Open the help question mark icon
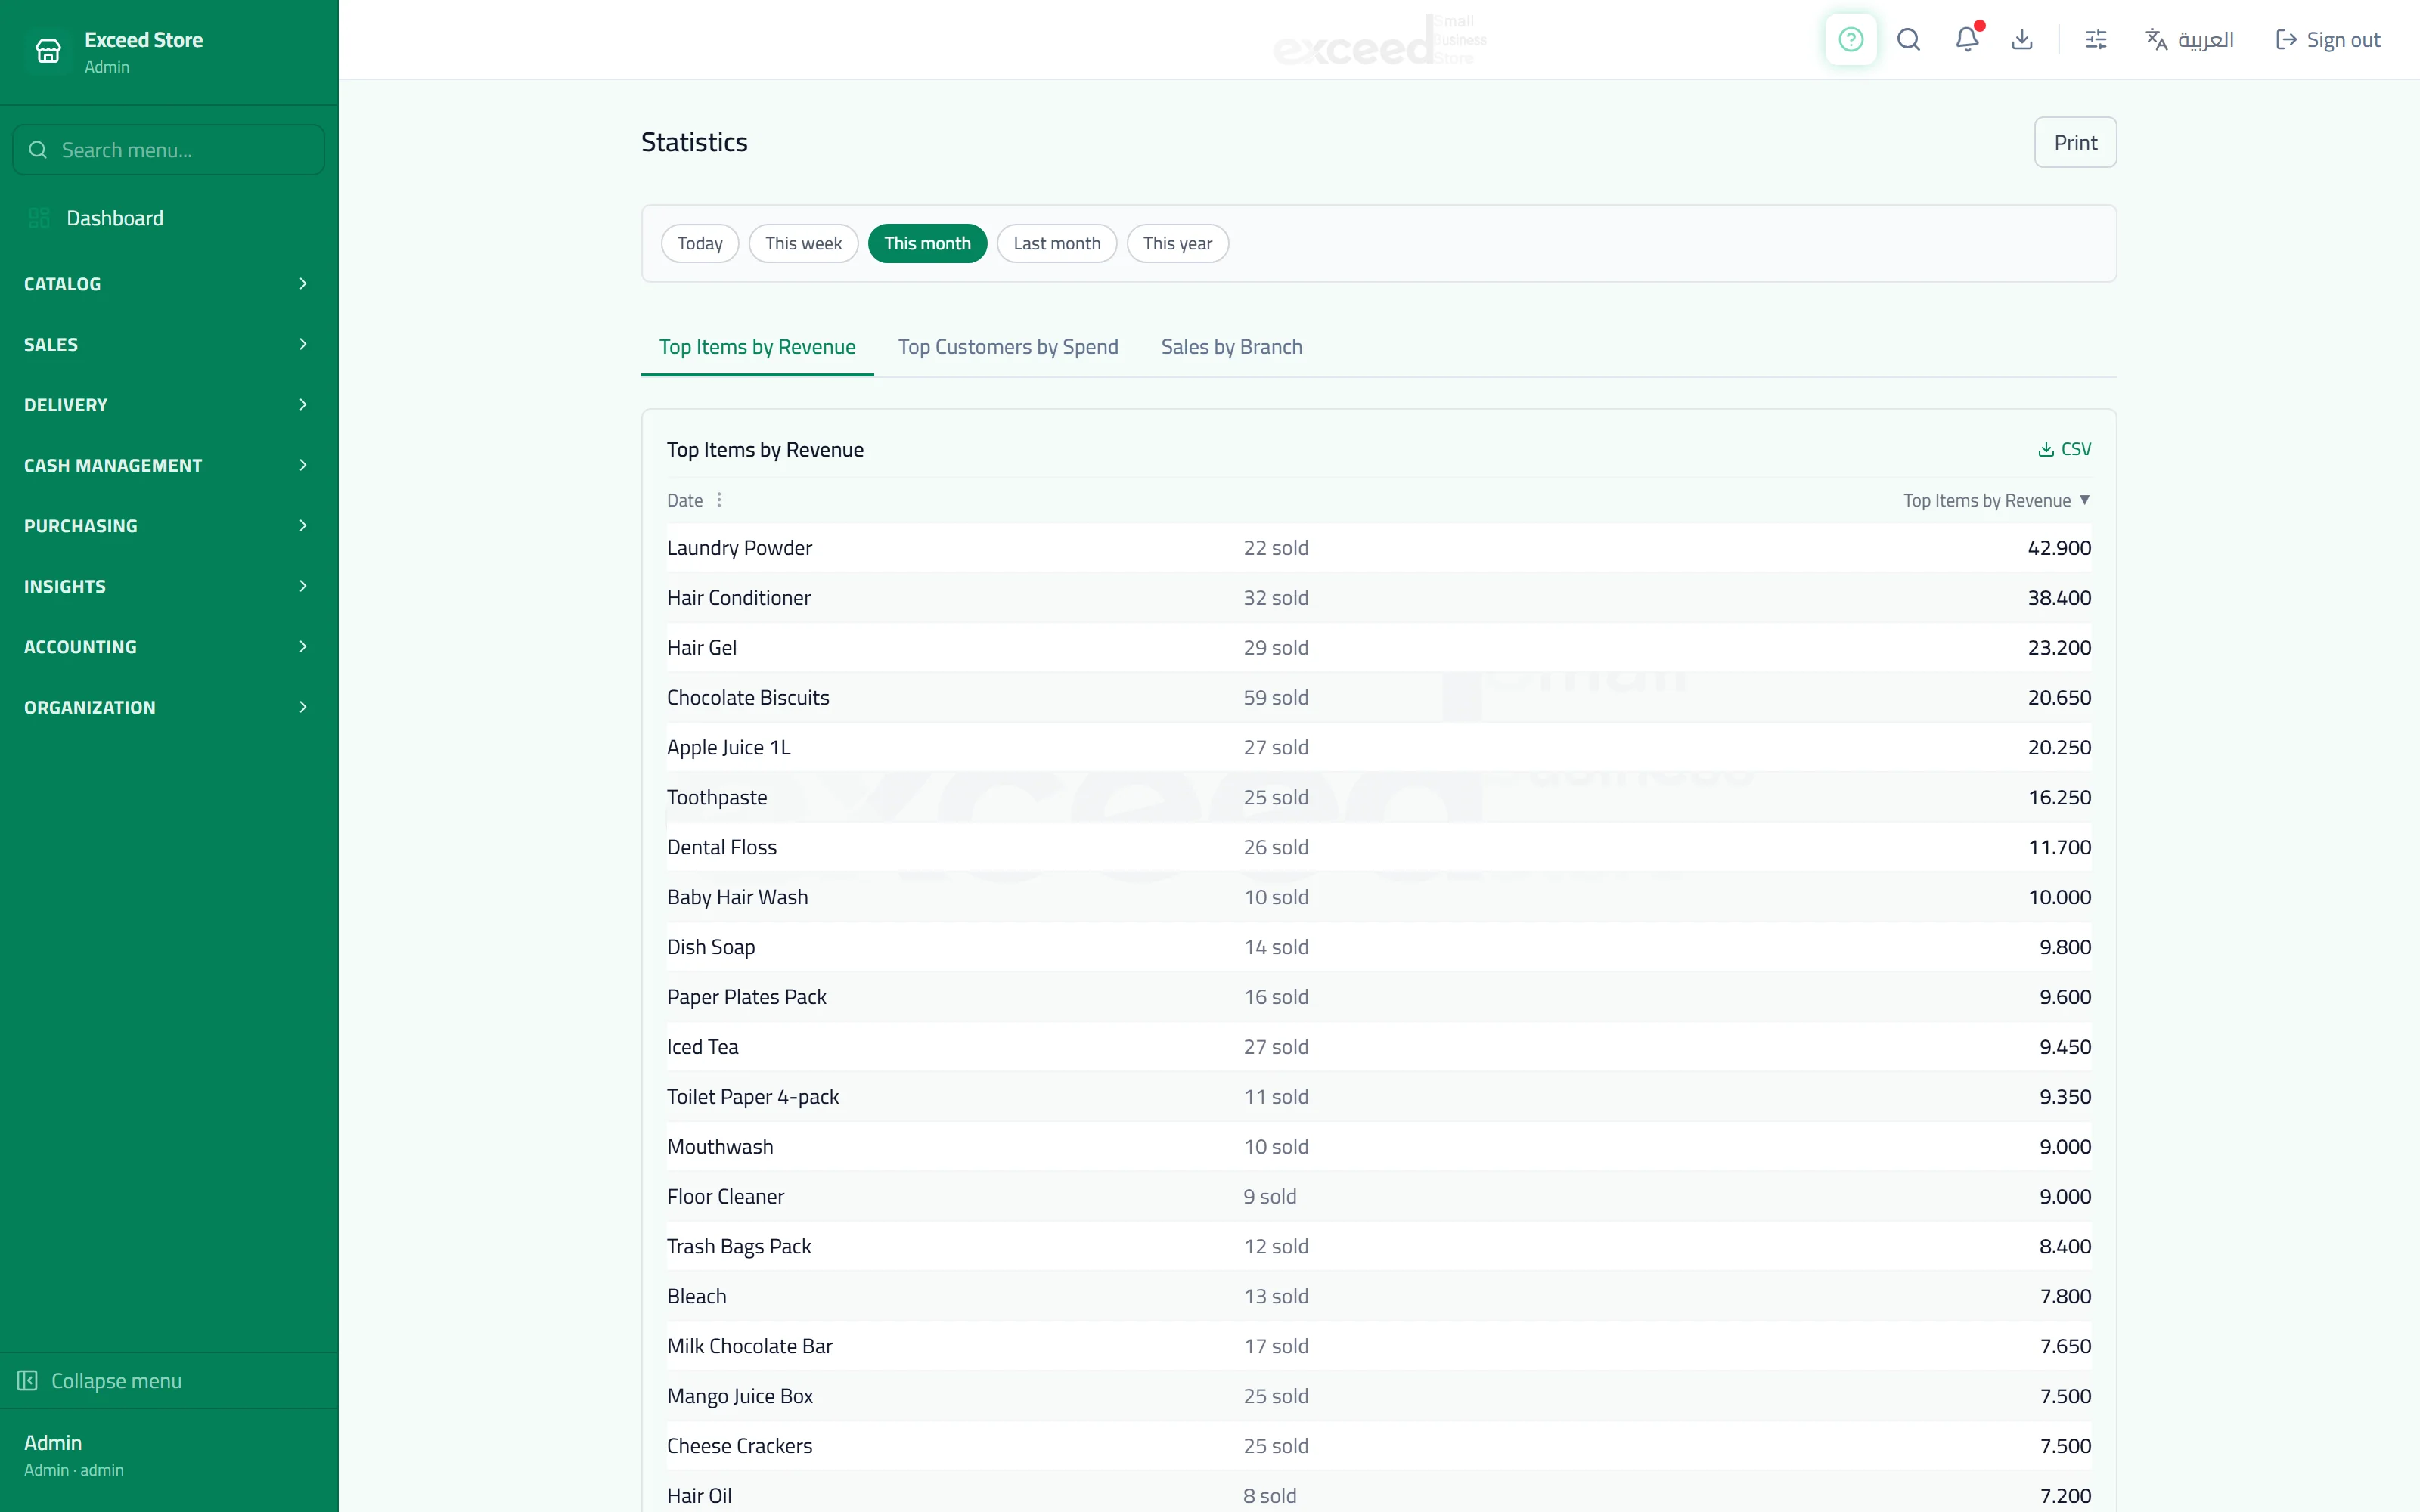Image resolution: width=2420 pixels, height=1512 pixels. click(1850, 39)
